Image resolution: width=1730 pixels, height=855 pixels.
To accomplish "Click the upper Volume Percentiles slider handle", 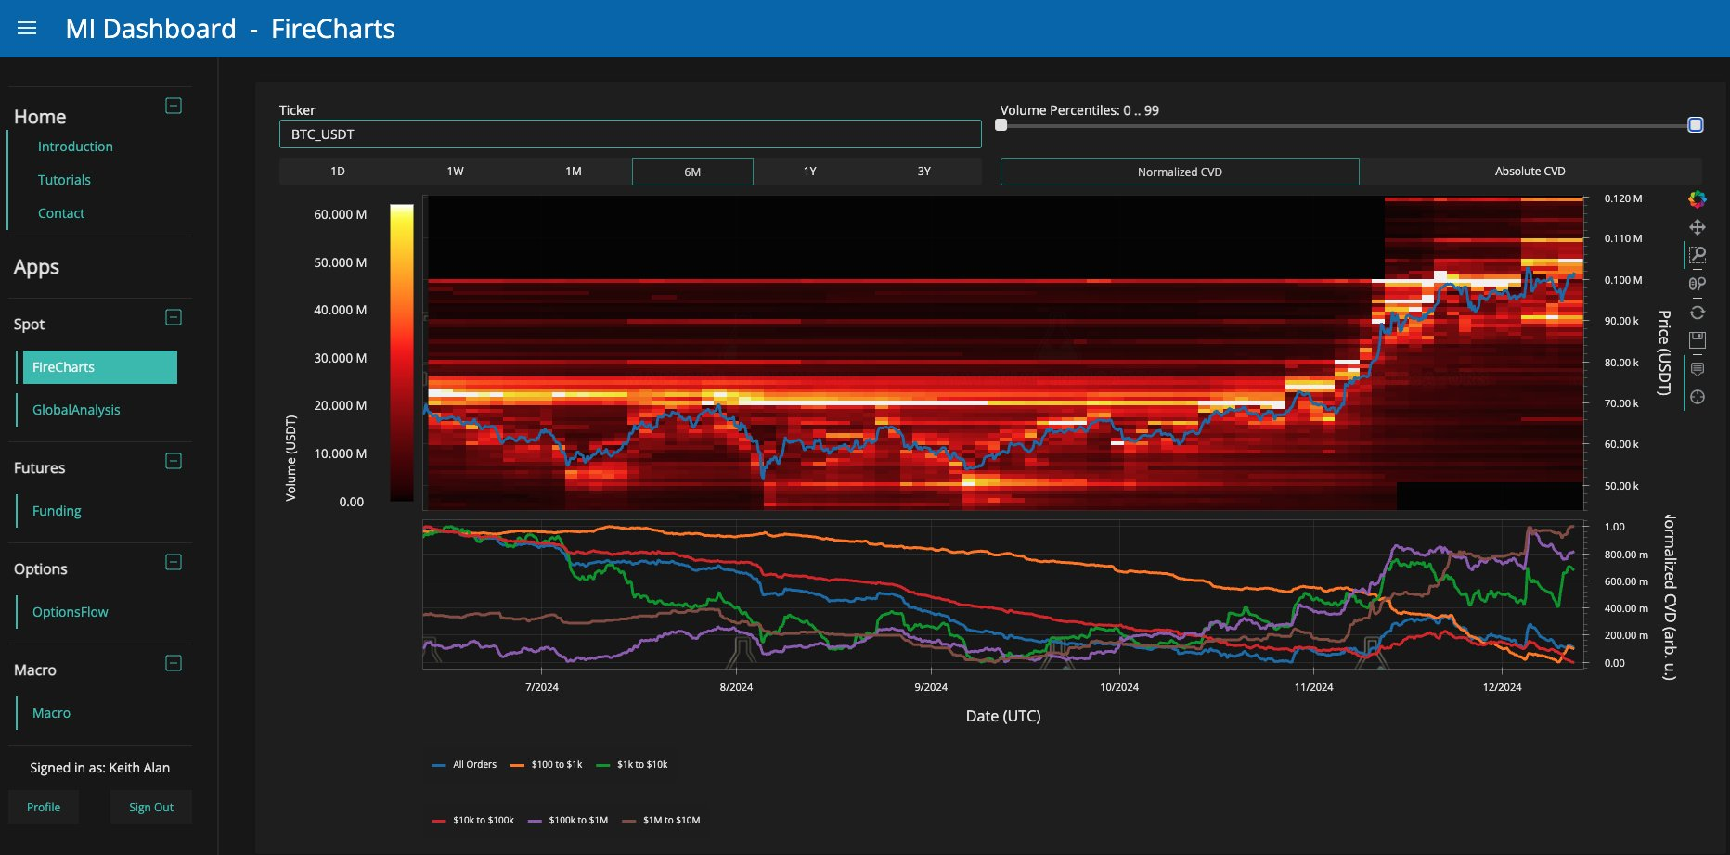I will pos(1696,125).
